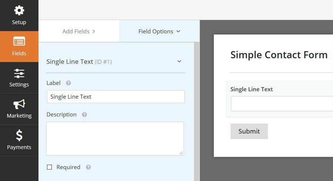Open the Setup gear icon
The image size is (333, 181).
[x=19, y=10]
